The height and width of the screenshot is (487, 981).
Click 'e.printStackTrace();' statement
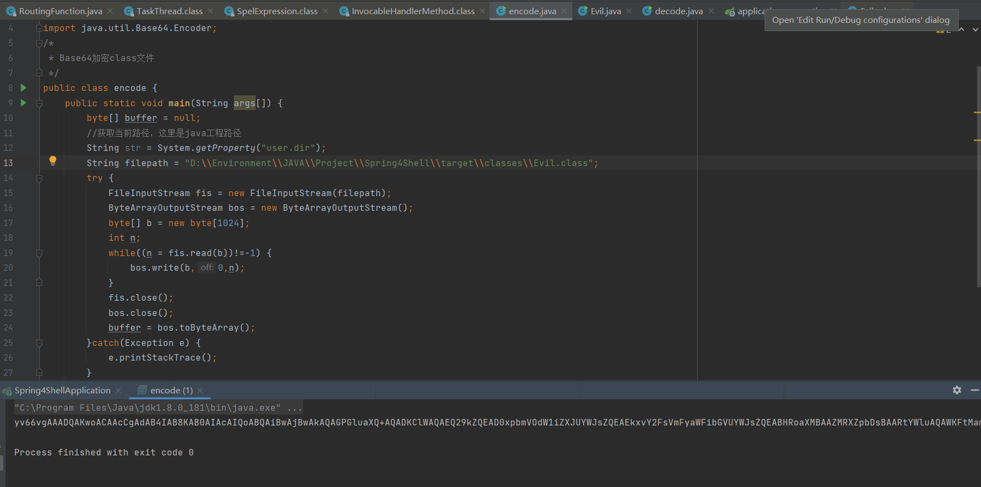pyautogui.click(x=162, y=357)
